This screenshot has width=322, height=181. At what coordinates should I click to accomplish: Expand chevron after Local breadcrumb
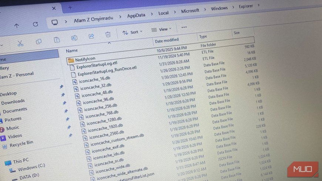(x=175, y=12)
